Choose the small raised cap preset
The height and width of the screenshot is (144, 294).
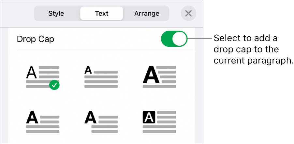[x=101, y=77]
